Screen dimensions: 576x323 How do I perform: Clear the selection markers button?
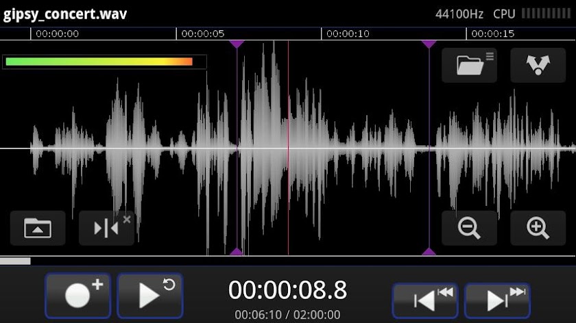pyautogui.click(x=106, y=228)
